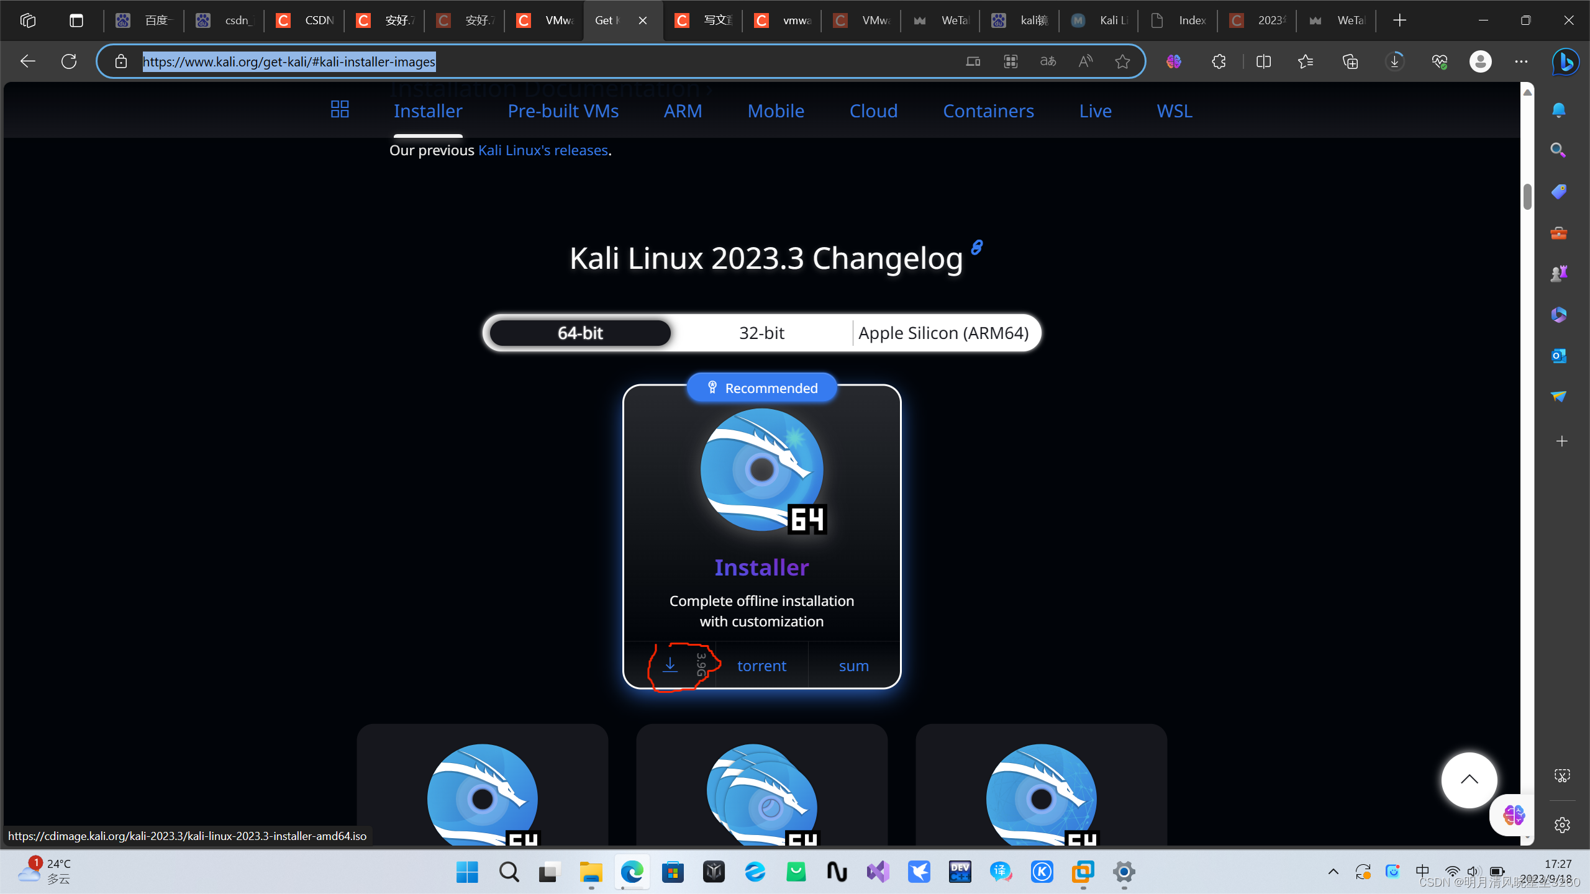Open sidebar Outlook icon
1590x894 pixels.
(1559, 356)
